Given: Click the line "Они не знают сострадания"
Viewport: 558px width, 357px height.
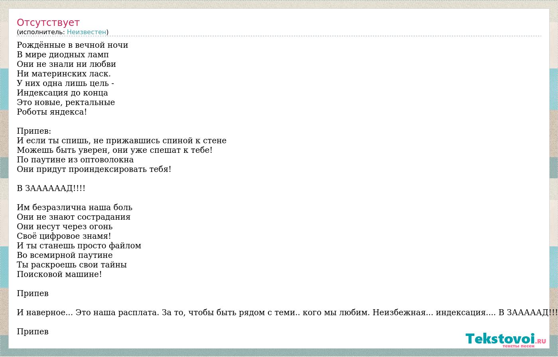Looking at the screenshot, I should (74, 217).
